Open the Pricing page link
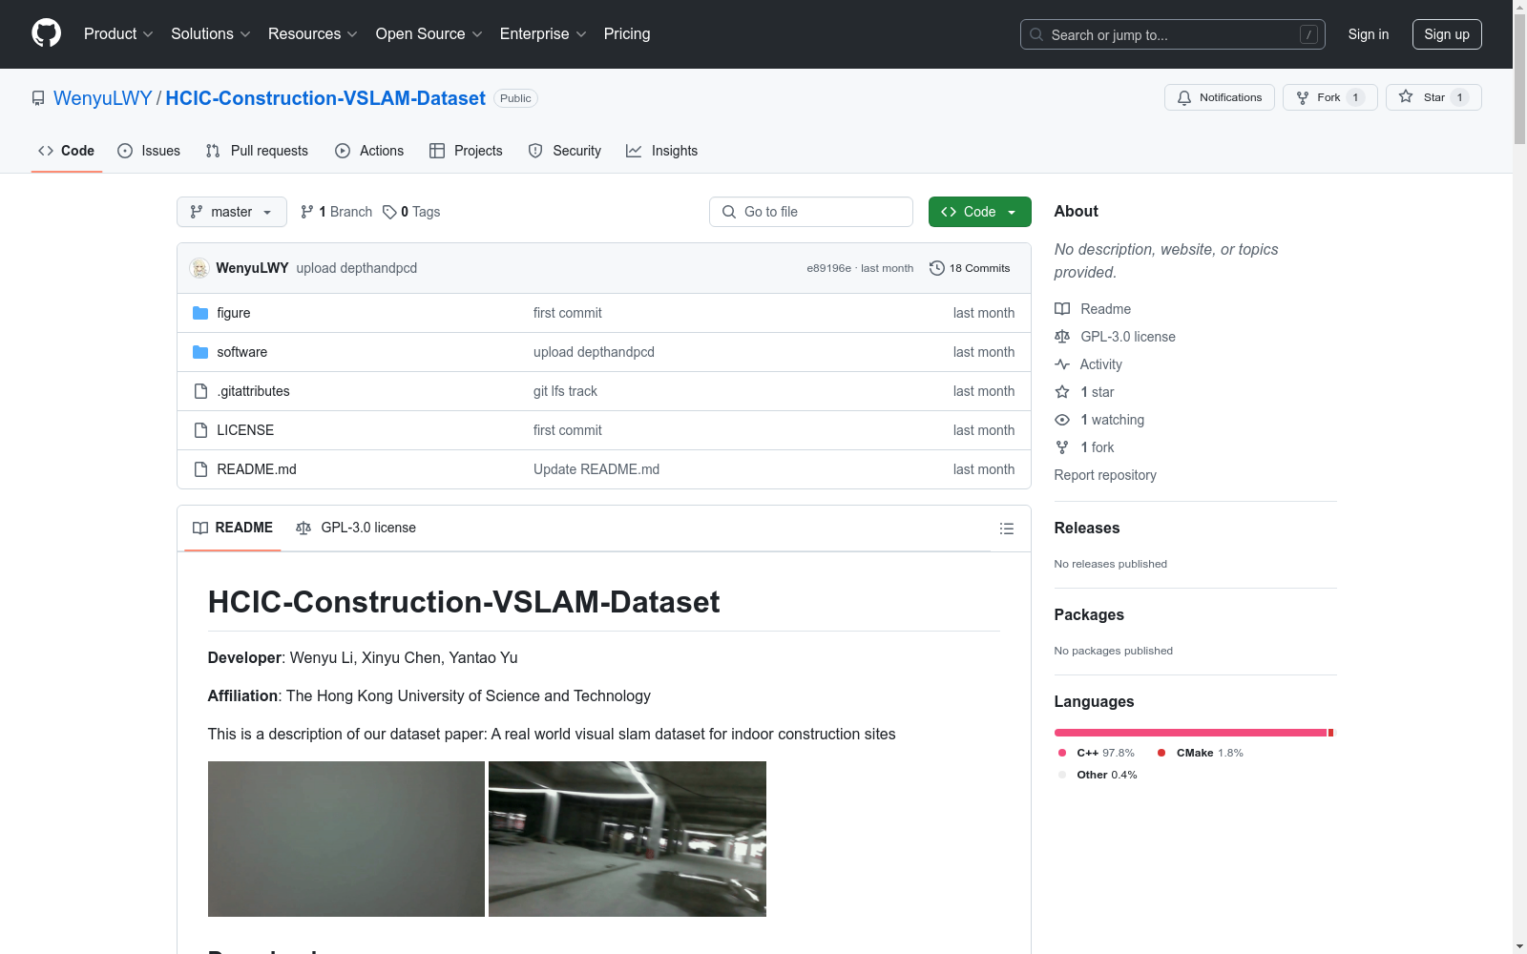The image size is (1527, 954). point(627,34)
